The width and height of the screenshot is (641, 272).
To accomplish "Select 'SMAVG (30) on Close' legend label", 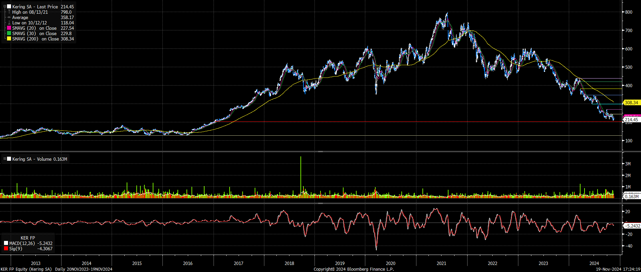I will 34,33.
